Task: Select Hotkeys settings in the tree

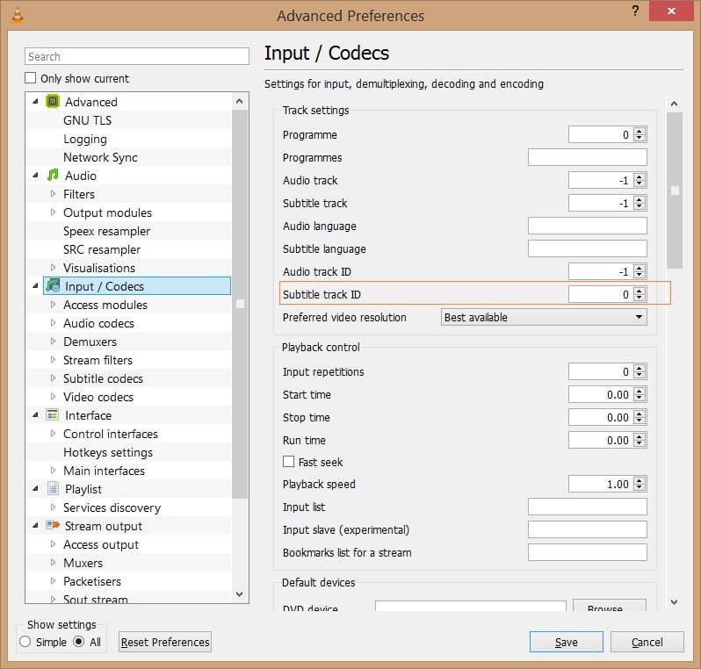Action: click(107, 452)
